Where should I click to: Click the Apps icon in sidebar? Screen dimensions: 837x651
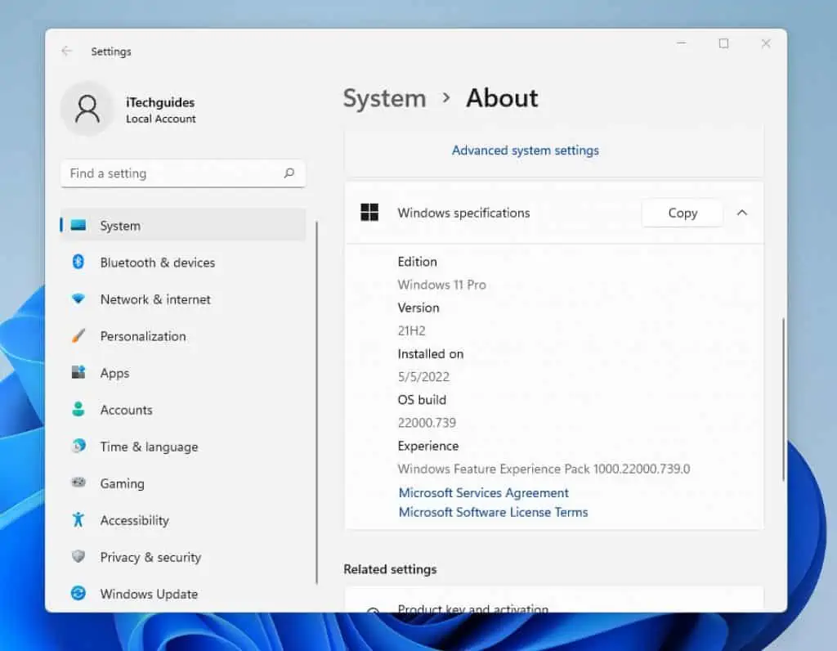[80, 373]
